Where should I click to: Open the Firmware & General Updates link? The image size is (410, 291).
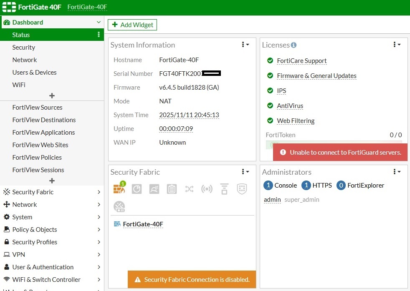(316, 76)
